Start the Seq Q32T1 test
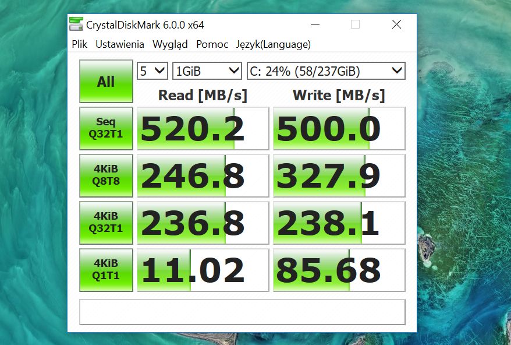Screen dimensions: 511x345 (107, 128)
